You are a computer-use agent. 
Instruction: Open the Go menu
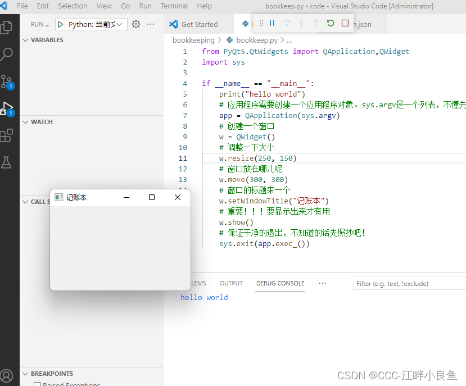pyautogui.click(x=125, y=6)
